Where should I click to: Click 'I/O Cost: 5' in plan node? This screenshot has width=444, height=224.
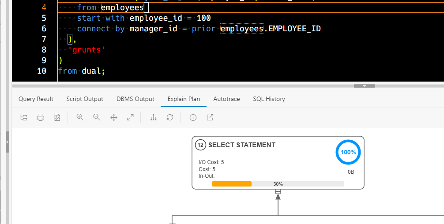[211, 162]
